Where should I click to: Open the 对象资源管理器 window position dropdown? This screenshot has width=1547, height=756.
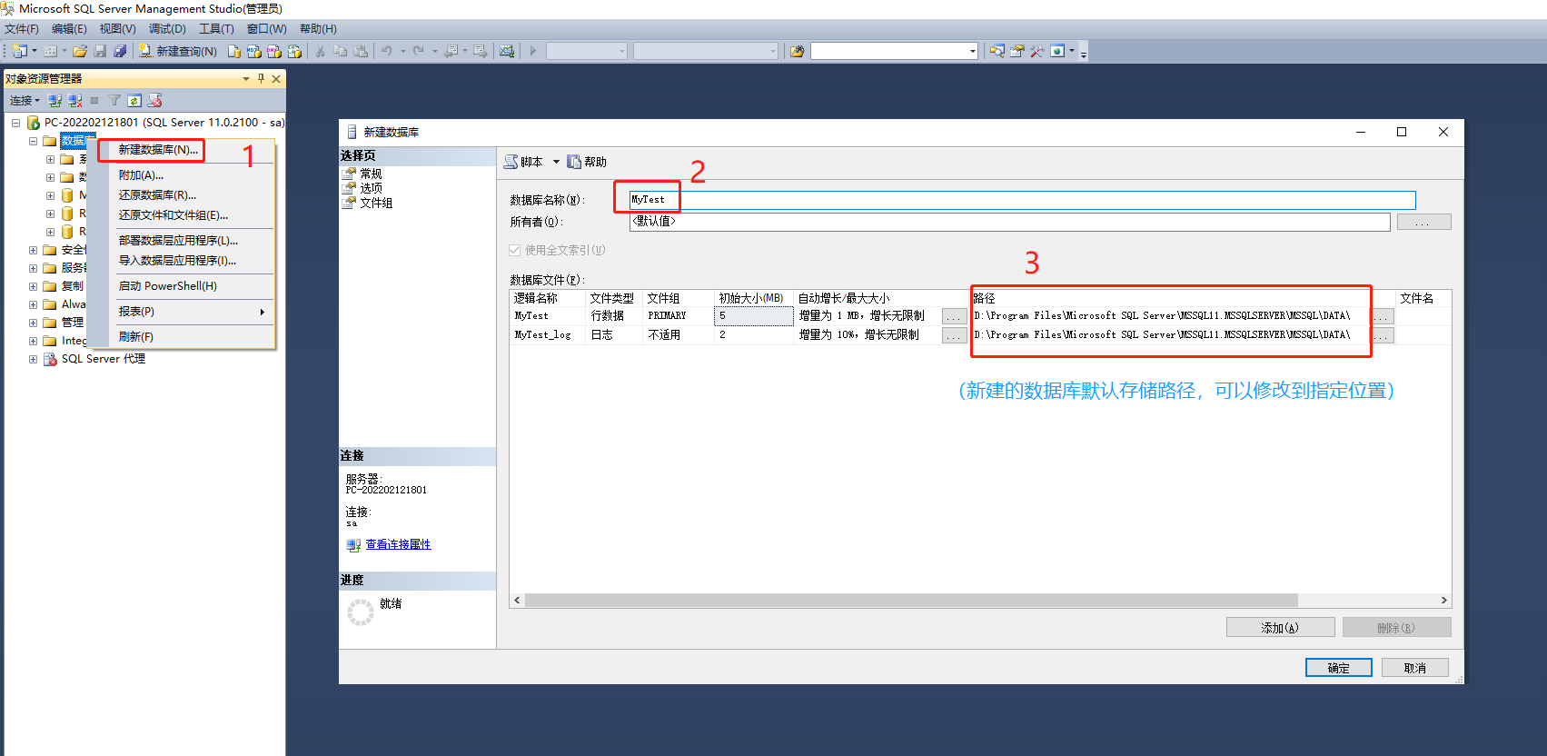pos(245,79)
